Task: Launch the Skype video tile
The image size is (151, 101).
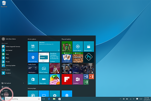Action: 44,79
